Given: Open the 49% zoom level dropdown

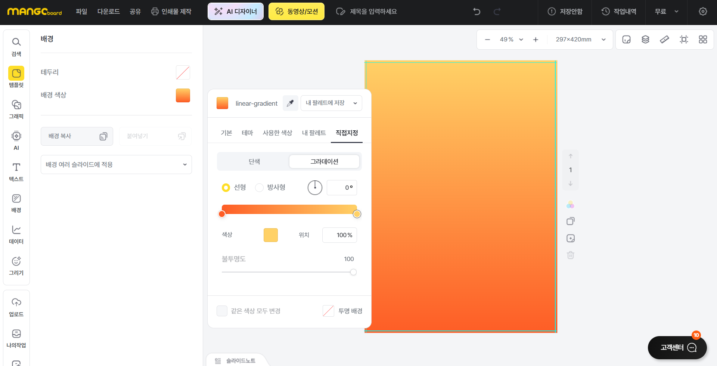Looking at the screenshot, I should (x=511, y=39).
